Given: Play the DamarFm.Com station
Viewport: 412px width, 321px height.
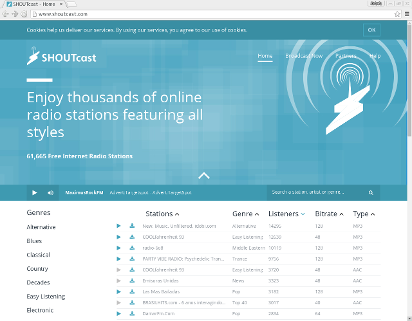Looking at the screenshot, I should point(118,314).
